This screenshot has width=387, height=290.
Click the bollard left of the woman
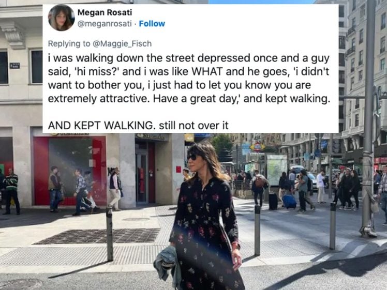(x=110, y=234)
